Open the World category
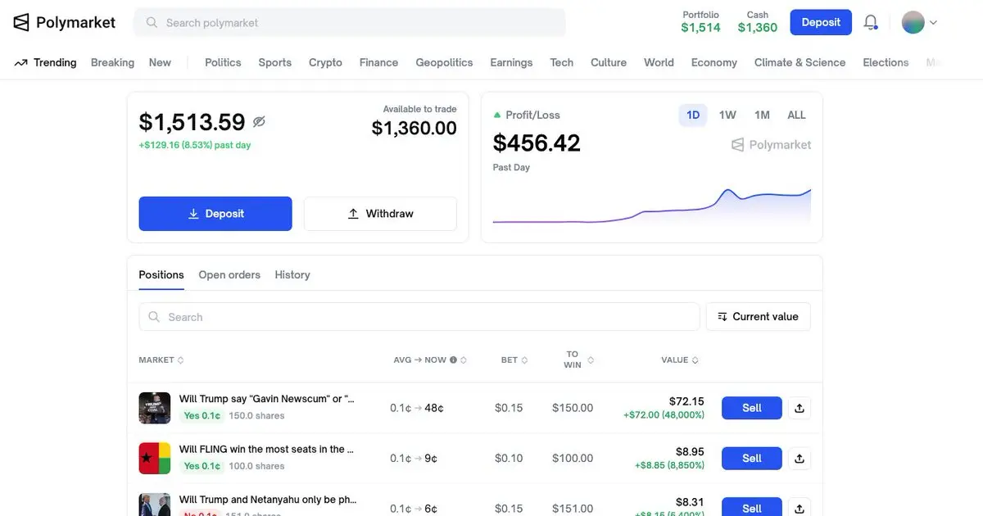Viewport: 983px width, 516px height. click(659, 62)
